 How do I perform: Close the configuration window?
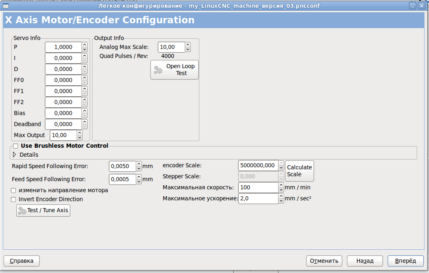click(422, 5)
